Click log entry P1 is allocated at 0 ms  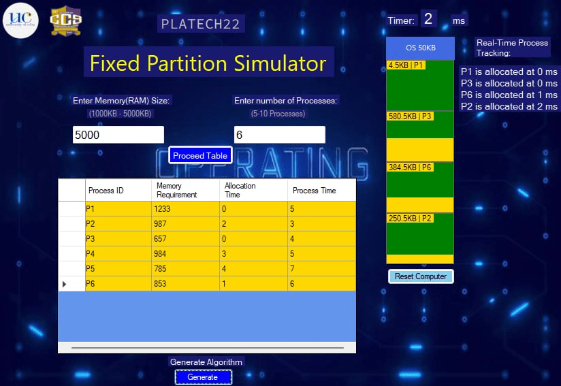[x=509, y=72]
